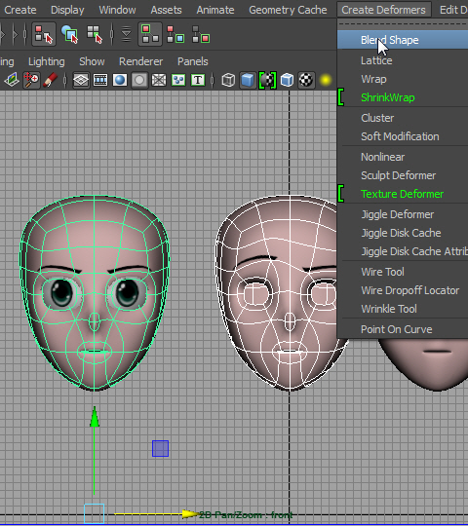Toggle smooth shade all blue cube
Screen dimensions: 468x526
tap(248, 80)
